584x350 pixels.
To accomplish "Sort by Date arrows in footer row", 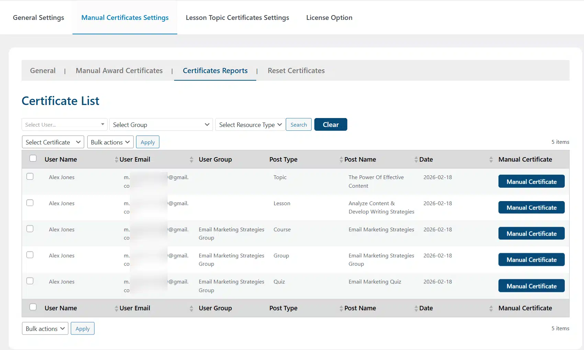I will click(491, 308).
